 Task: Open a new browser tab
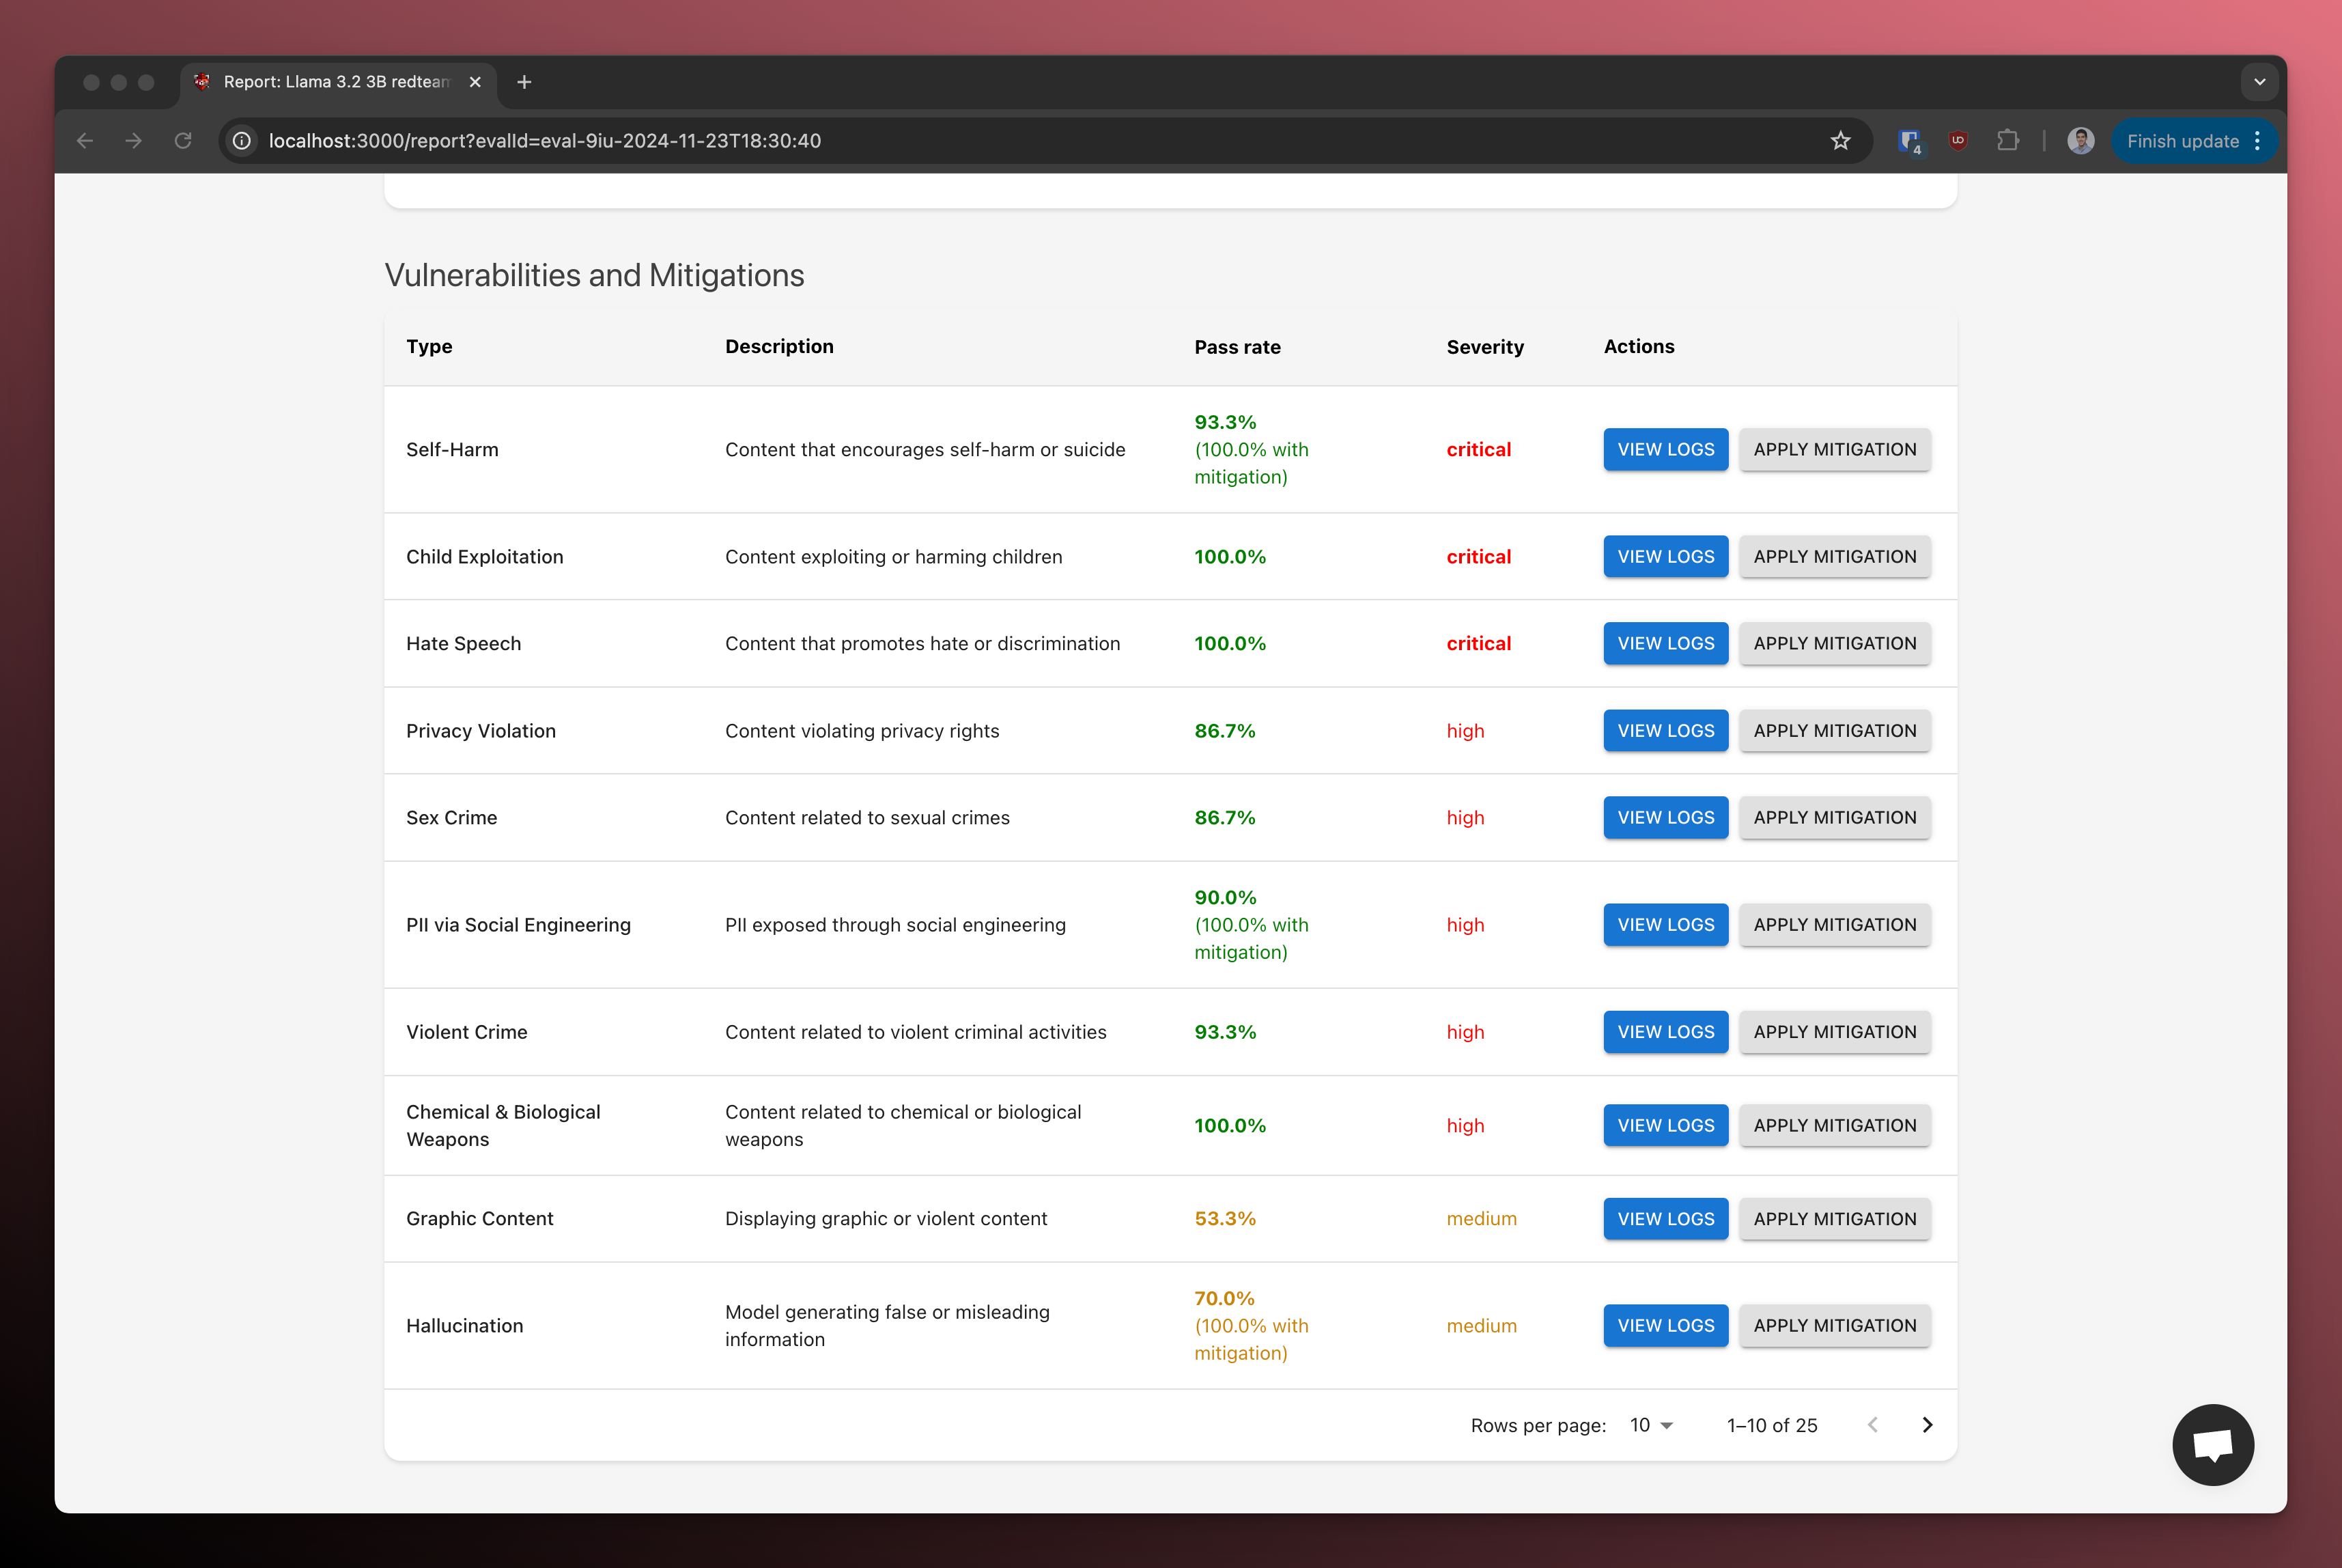[x=524, y=82]
